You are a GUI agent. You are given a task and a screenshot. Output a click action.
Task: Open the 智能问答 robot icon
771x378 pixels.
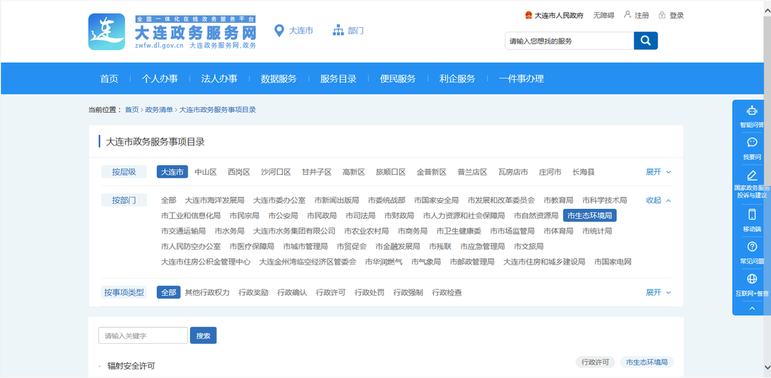point(751,111)
